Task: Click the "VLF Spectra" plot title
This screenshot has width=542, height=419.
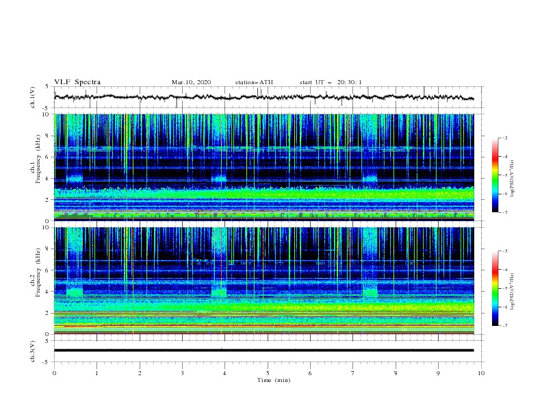Action: tap(77, 82)
